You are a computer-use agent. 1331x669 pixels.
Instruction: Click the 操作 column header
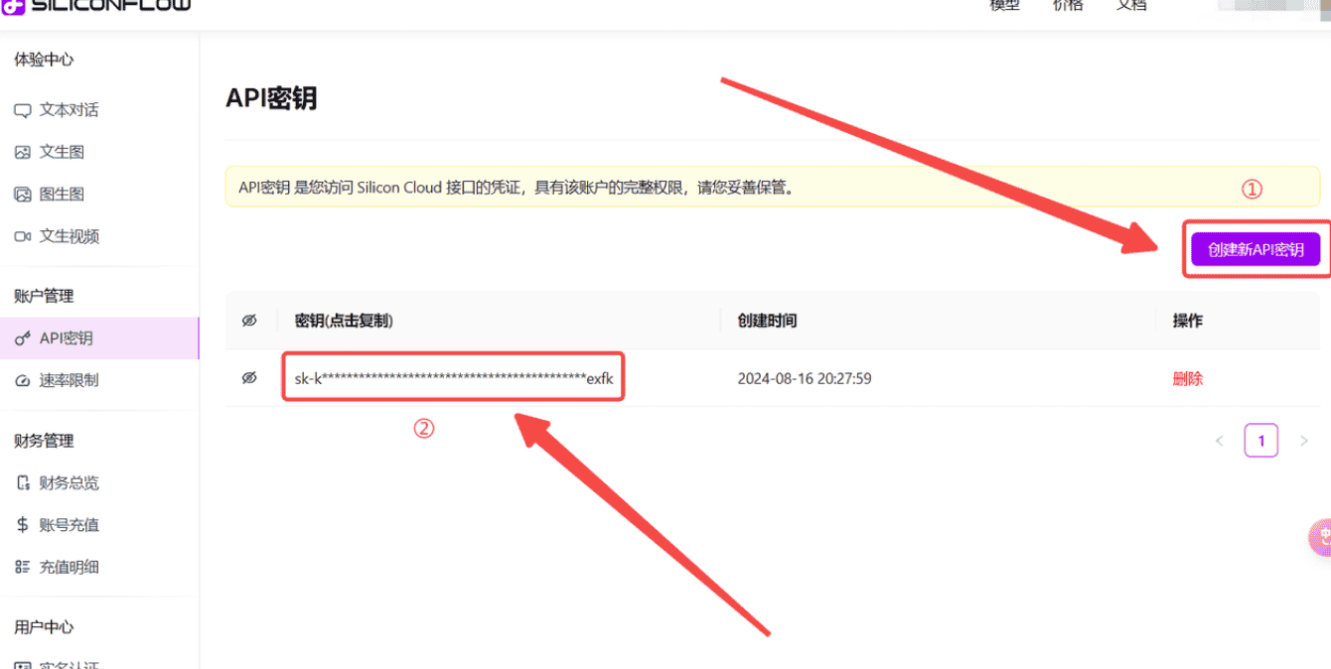1188,321
